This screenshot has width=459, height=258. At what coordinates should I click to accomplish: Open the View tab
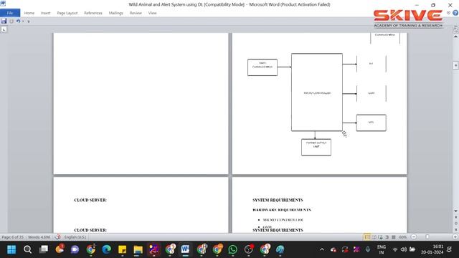point(152,13)
